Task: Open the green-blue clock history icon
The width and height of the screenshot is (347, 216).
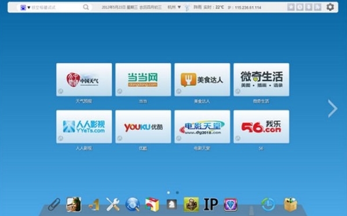Action: coord(268,204)
